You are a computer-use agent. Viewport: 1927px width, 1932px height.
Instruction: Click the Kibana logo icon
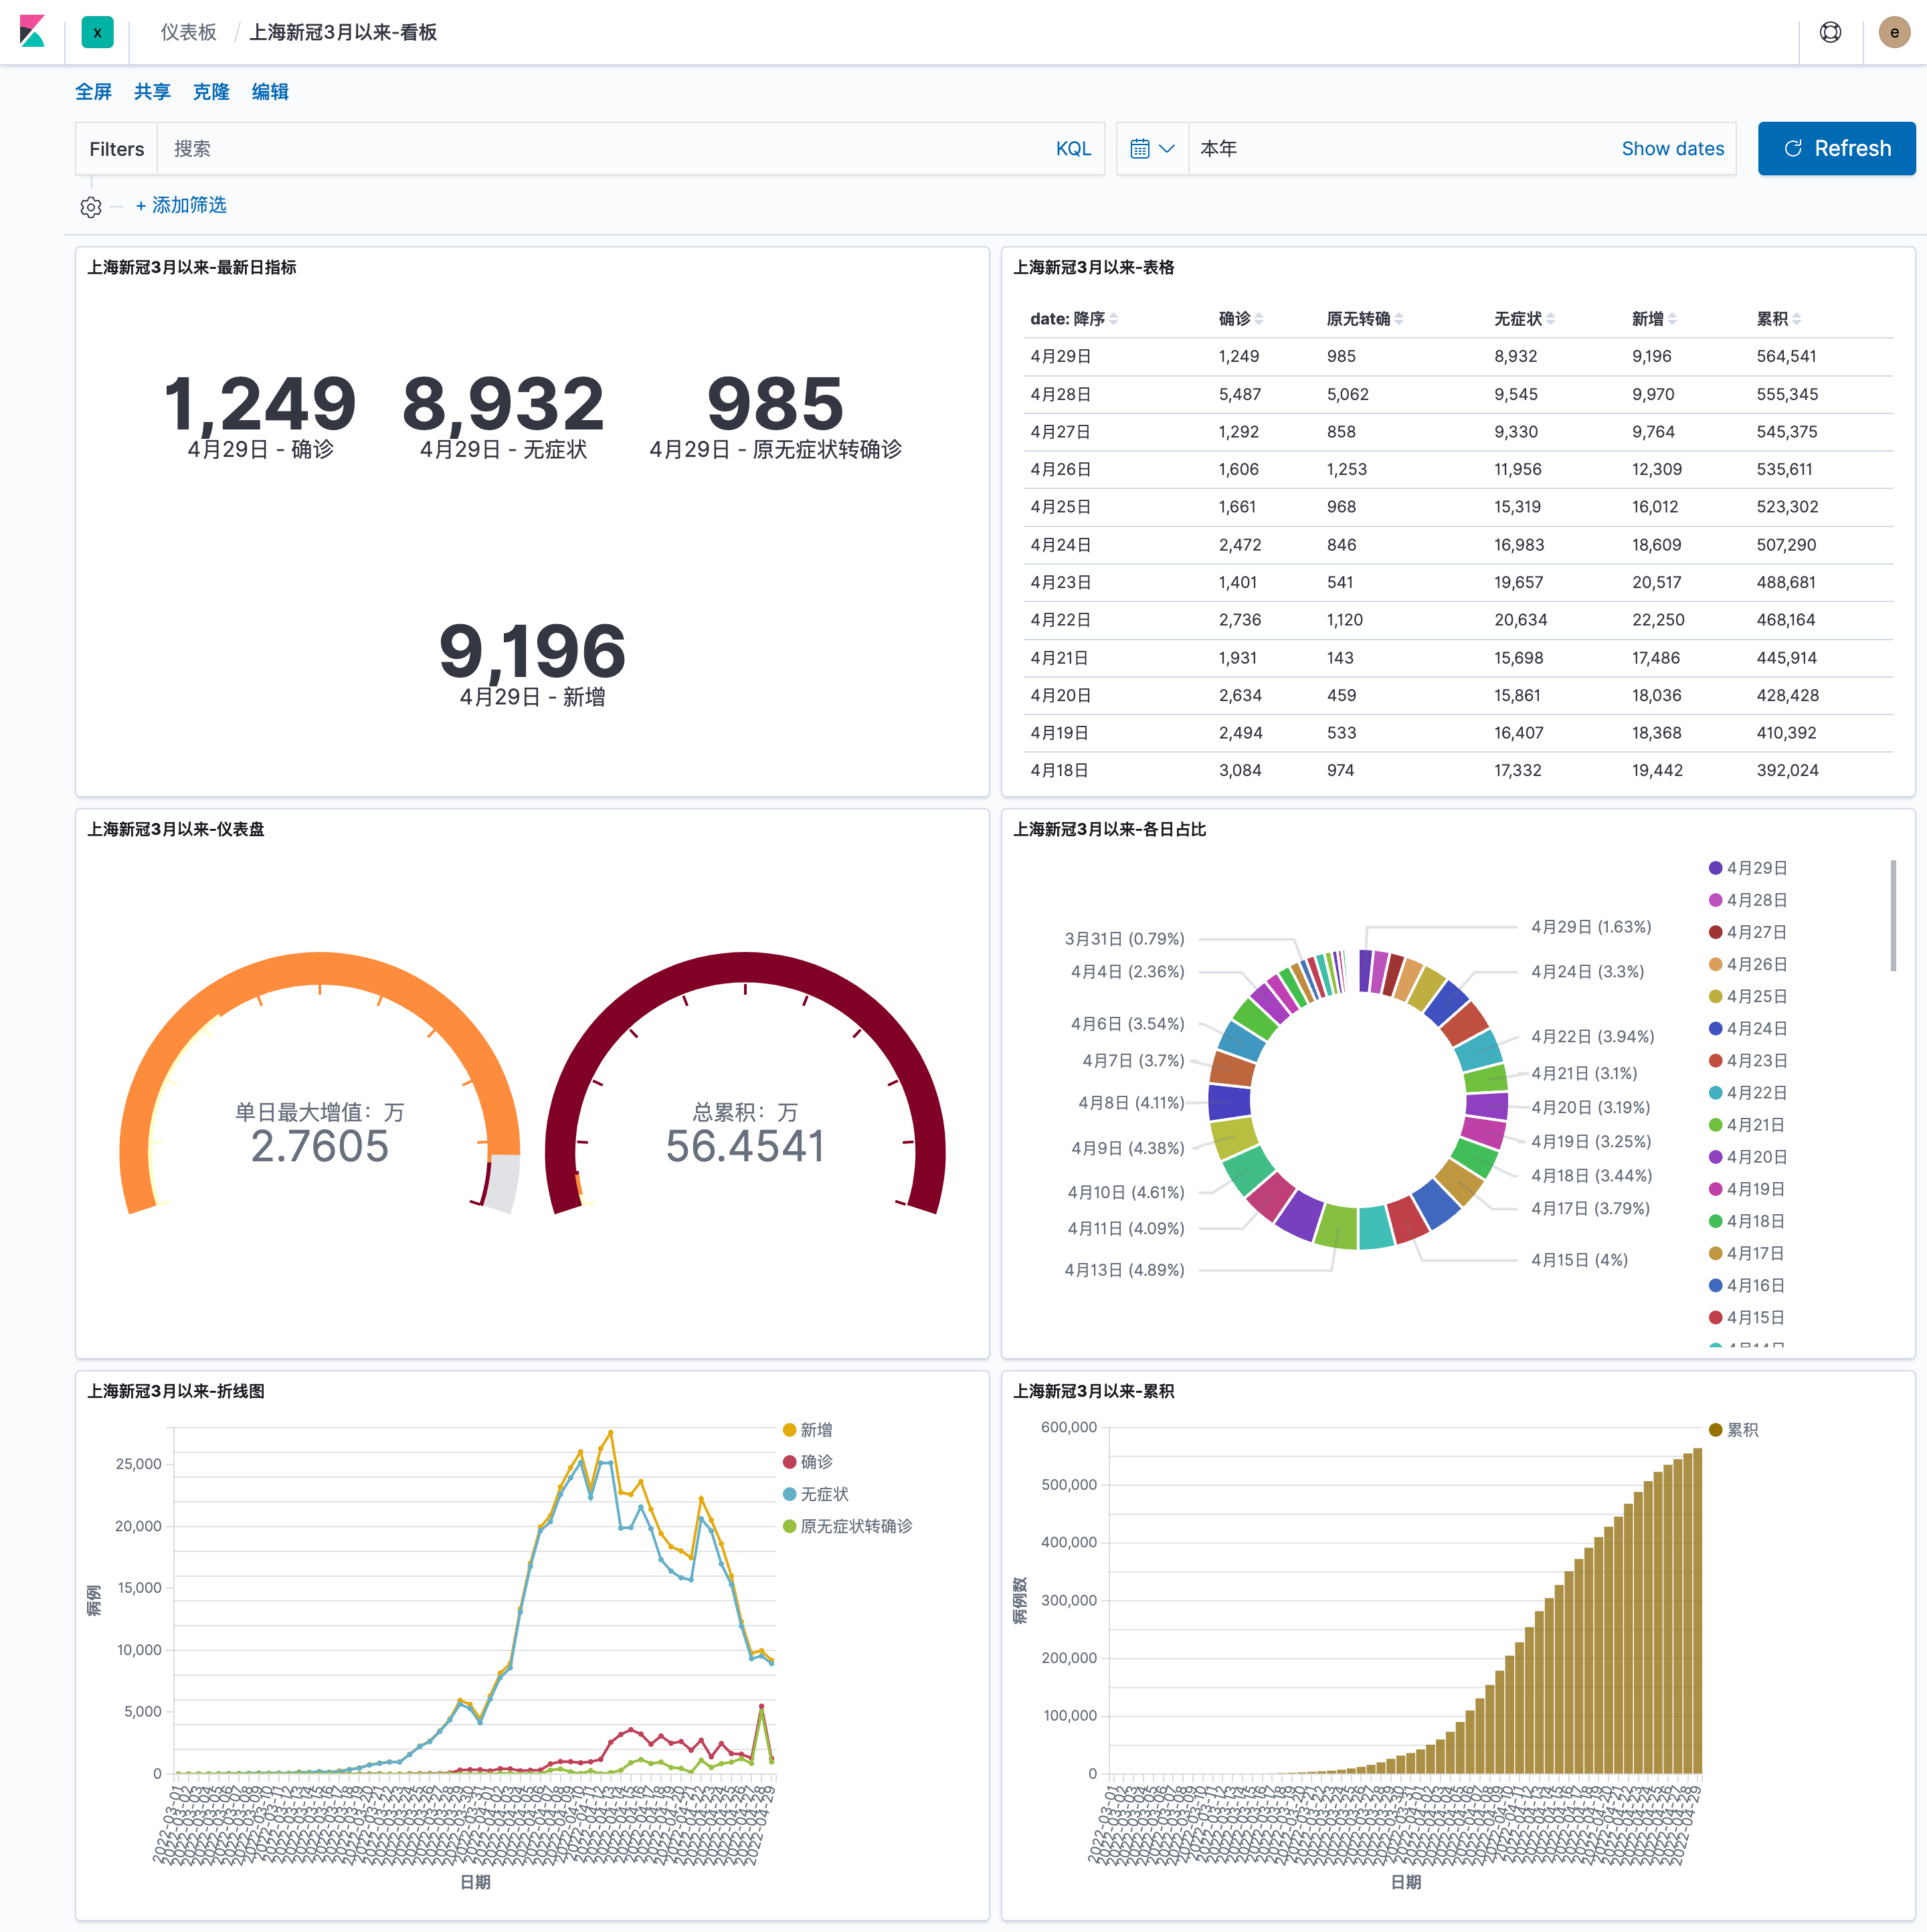tap(32, 32)
